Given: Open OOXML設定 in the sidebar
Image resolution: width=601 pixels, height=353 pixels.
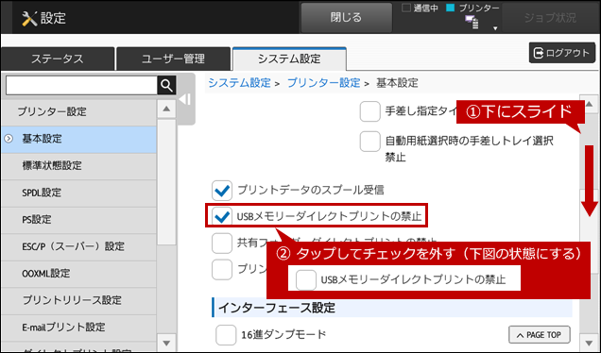Looking at the screenshot, I should [x=79, y=274].
